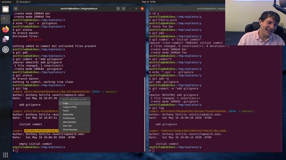Open the Activities overview
Viewport: 286px width, 160px height.
(6, 2)
